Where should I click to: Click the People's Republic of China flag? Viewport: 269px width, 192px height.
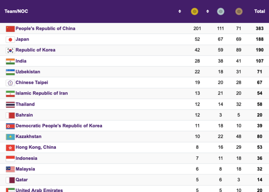(x=10, y=29)
